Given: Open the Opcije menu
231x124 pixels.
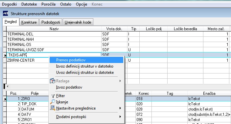Looking at the screenshot, I should point(81,4).
